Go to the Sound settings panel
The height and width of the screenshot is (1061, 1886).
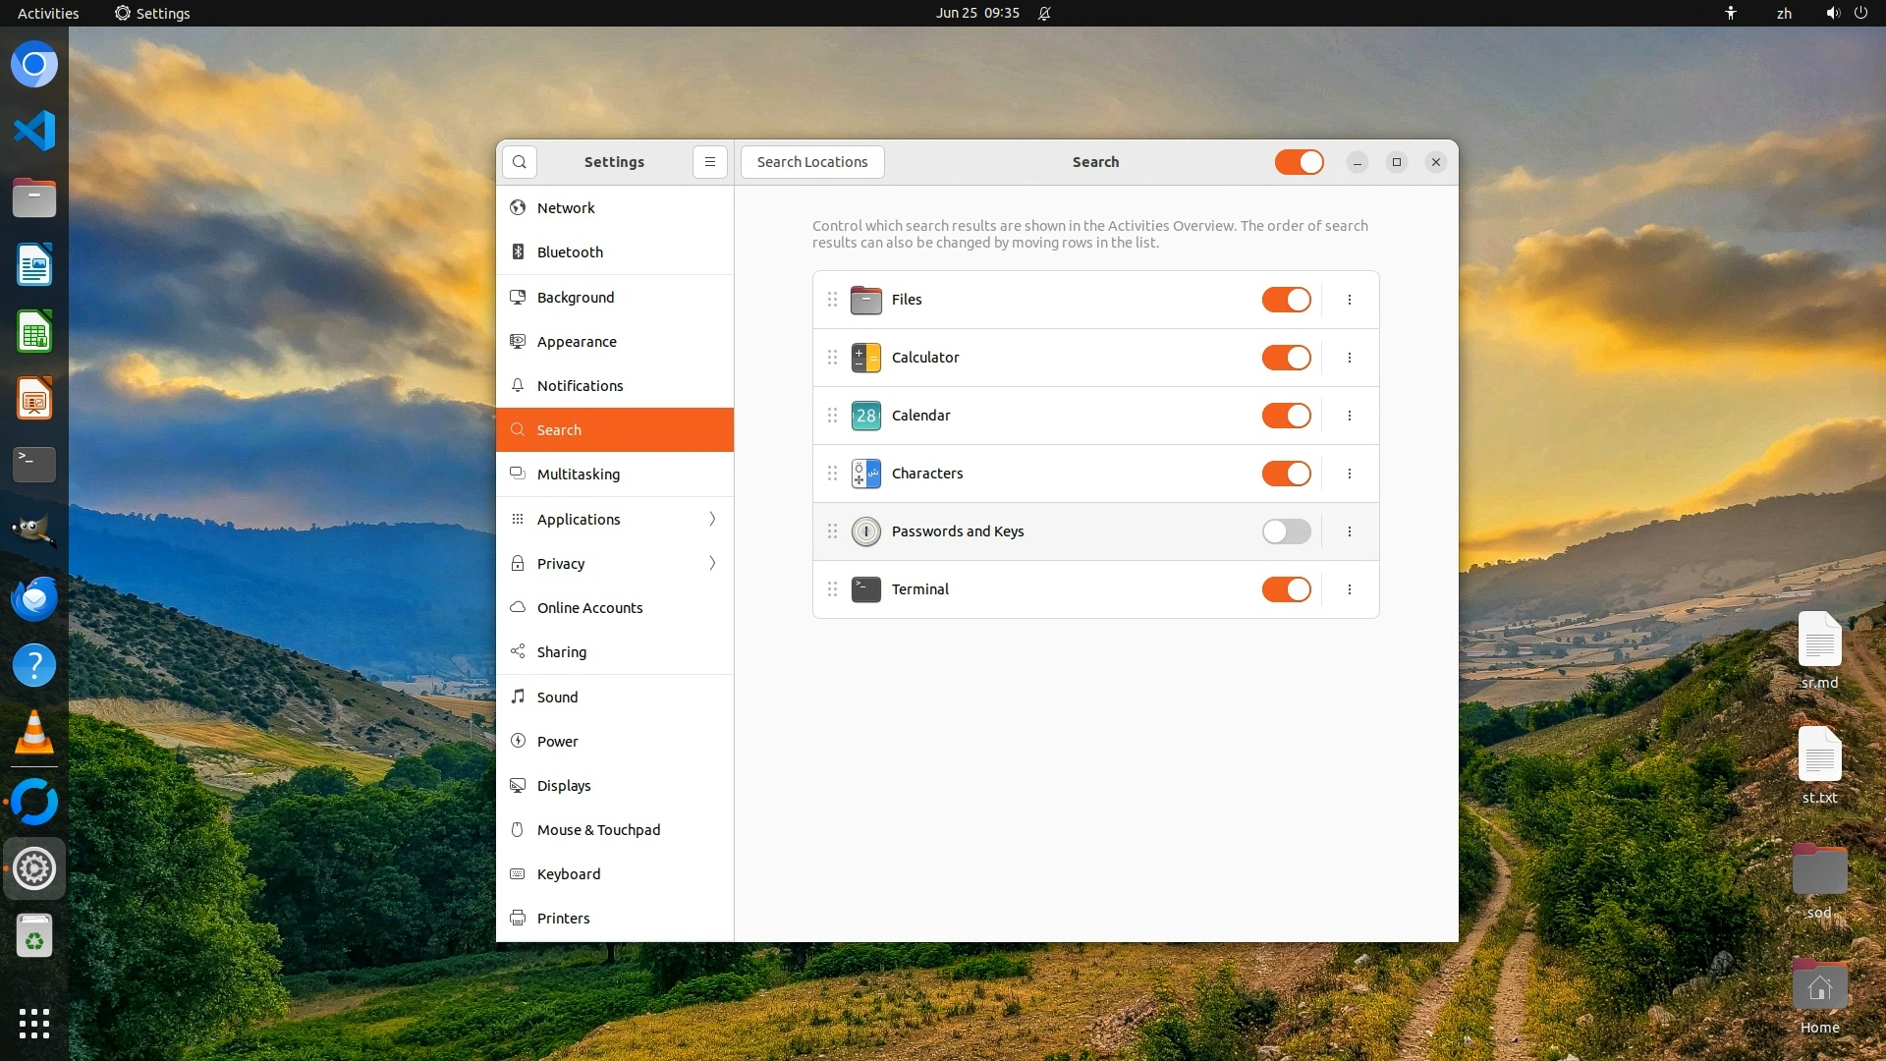coord(557,698)
